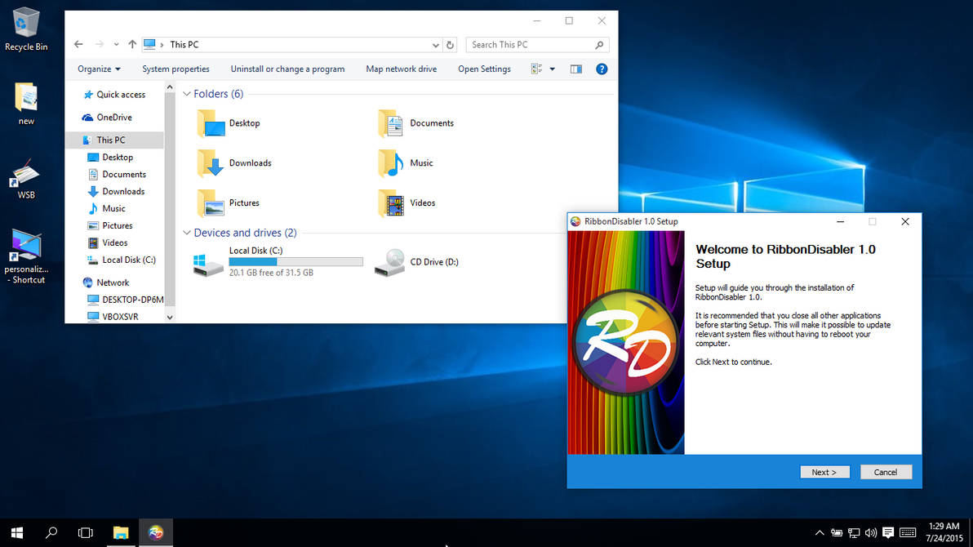
Task: Open the RibbonDisabler installer icon from taskbar
Action: click(155, 532)
